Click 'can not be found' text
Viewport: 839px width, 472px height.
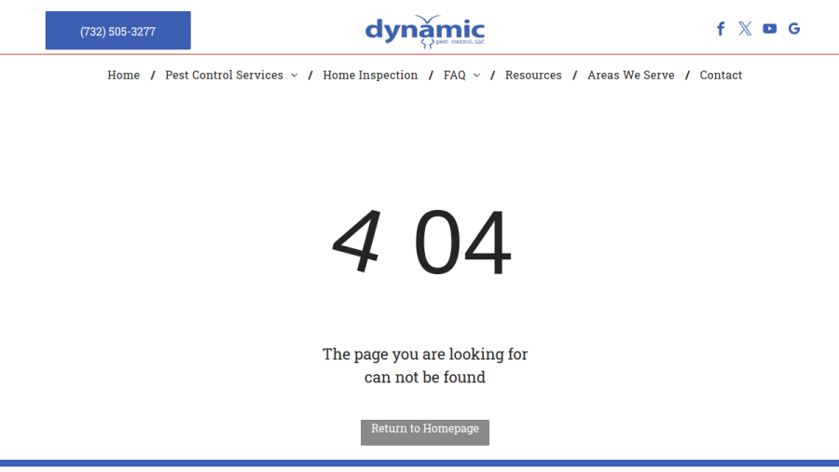[425, 377]
